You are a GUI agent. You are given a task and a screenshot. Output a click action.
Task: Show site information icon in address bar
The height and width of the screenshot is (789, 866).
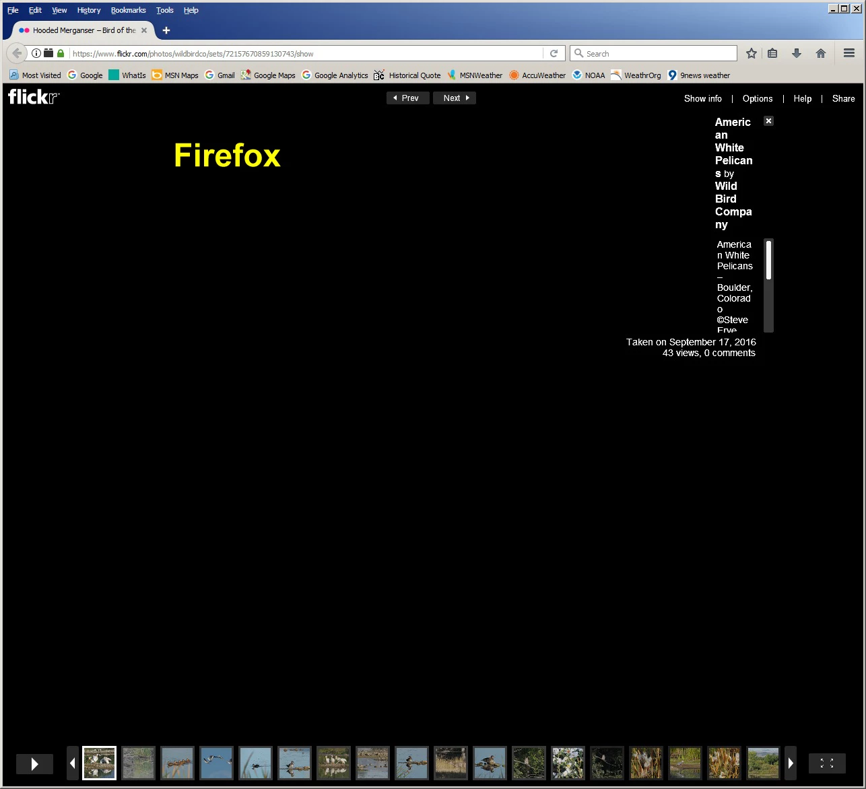36,53
